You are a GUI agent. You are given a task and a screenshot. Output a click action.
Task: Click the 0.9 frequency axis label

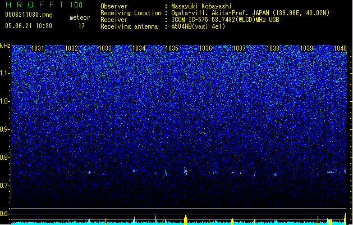(4, 129)
